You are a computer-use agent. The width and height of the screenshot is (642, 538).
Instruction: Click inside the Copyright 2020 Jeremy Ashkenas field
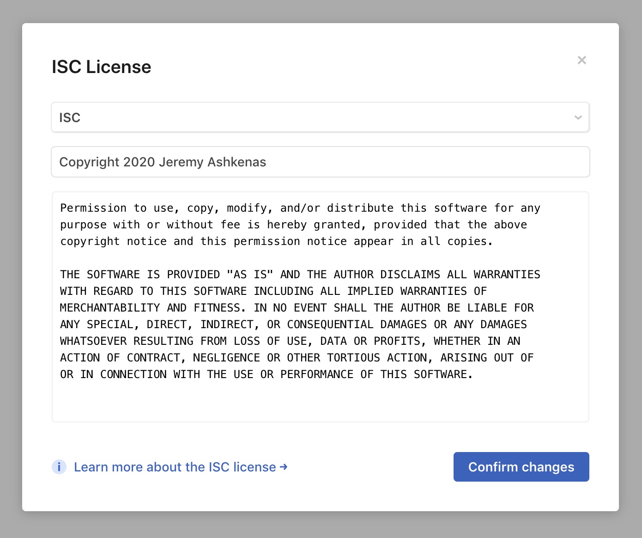[x=320, y=162]
